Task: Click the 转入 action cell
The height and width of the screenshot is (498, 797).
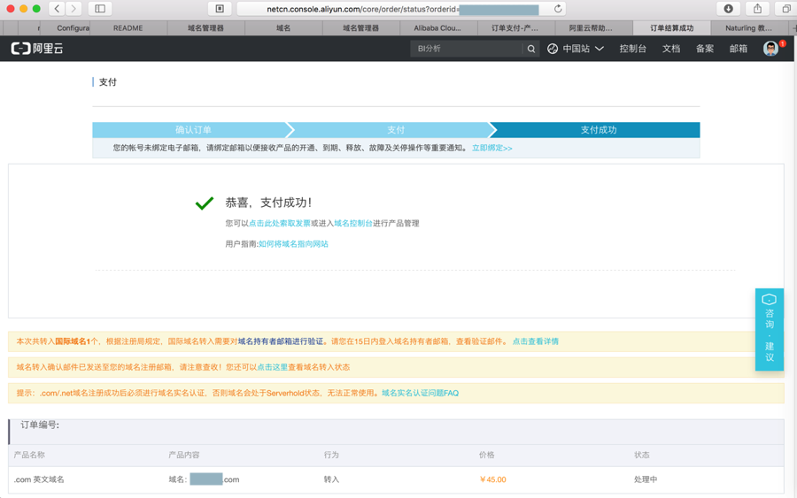Action: pyautogui.click(x=331, y=479)
